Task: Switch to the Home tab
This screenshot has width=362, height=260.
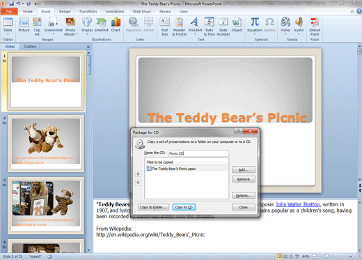Action: coord(28,11)
